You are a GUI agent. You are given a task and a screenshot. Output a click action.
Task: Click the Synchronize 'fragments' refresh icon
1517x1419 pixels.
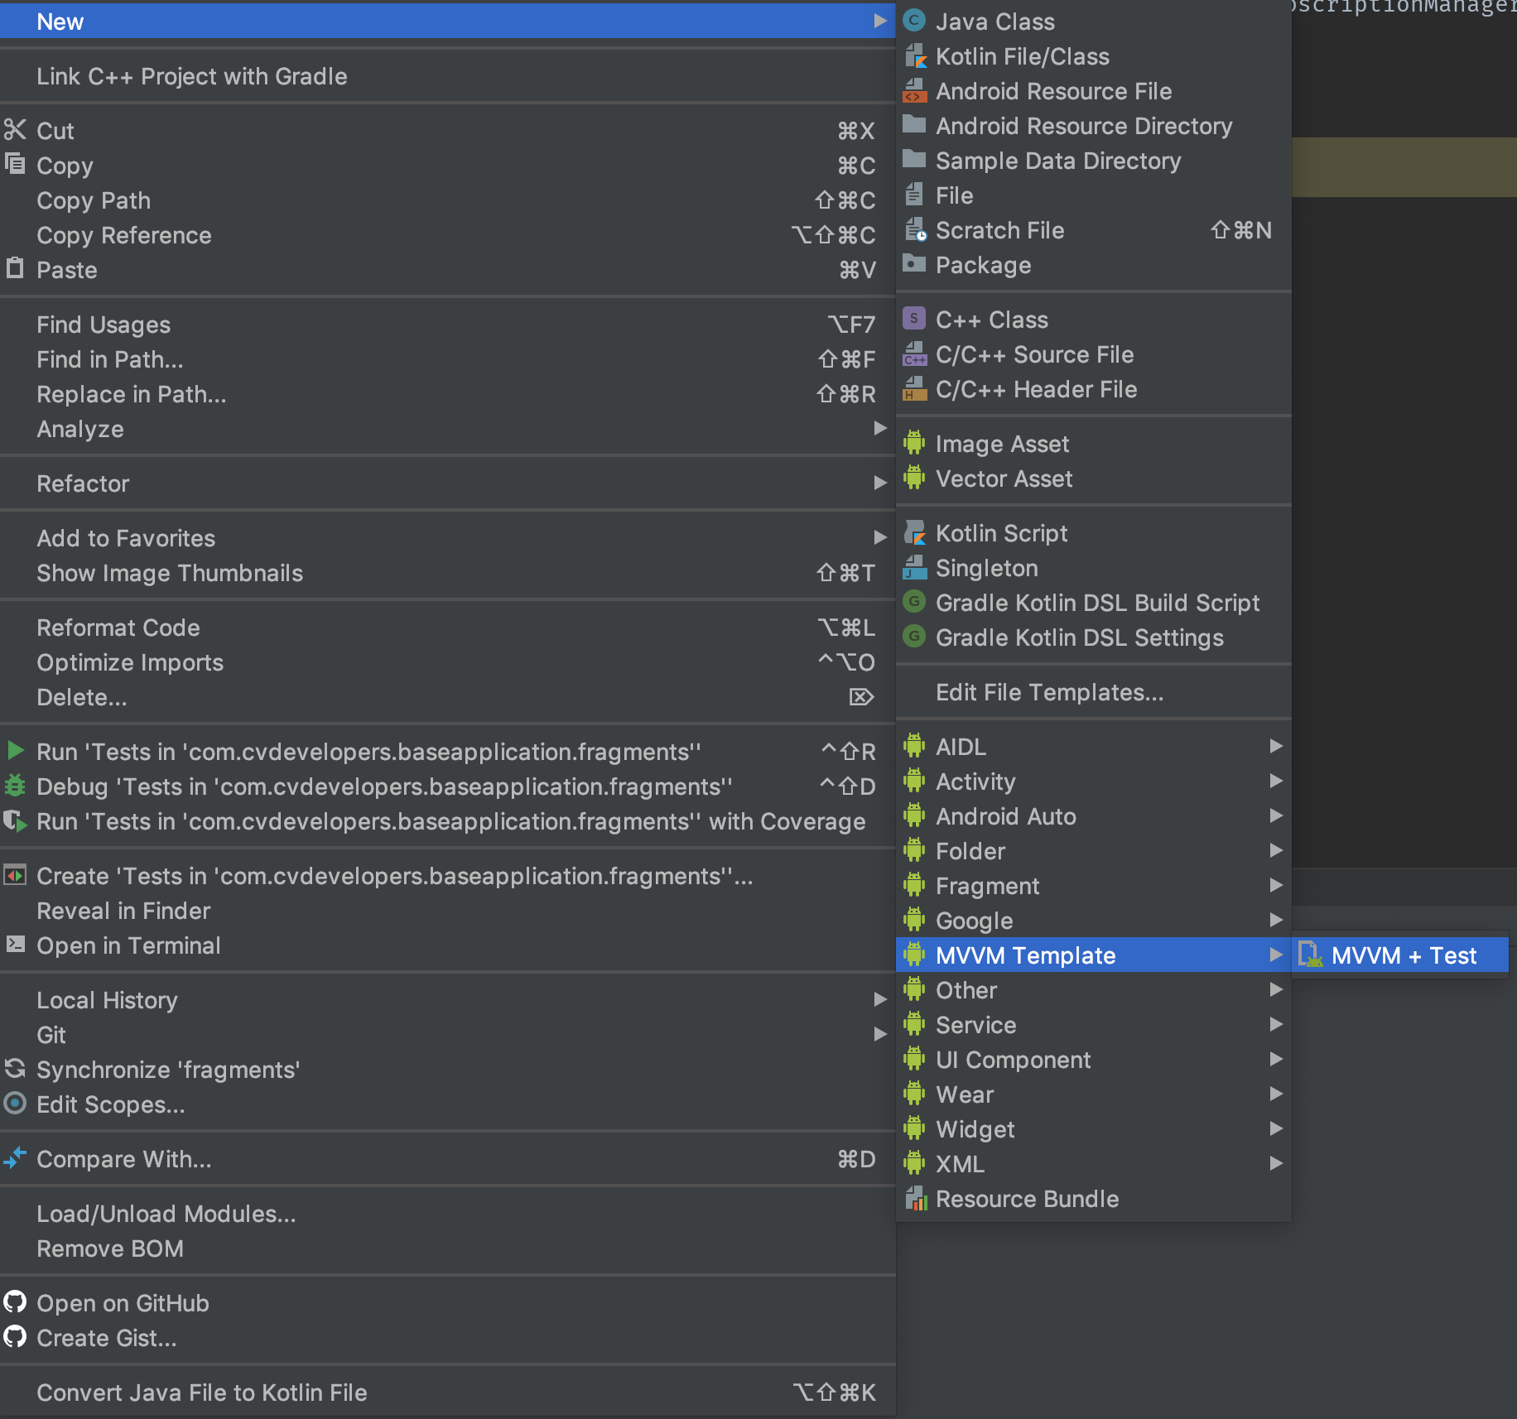(x=15, y=1068)
